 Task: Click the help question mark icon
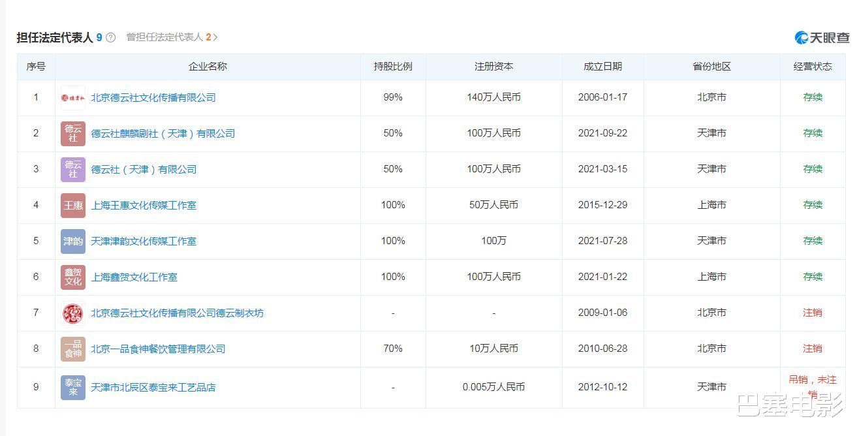coord(111,37)
